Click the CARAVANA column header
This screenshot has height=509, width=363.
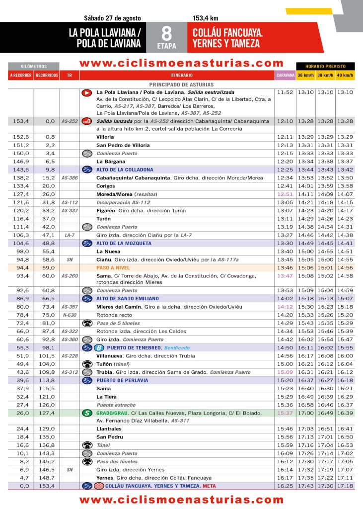click(x=286, y=76)
